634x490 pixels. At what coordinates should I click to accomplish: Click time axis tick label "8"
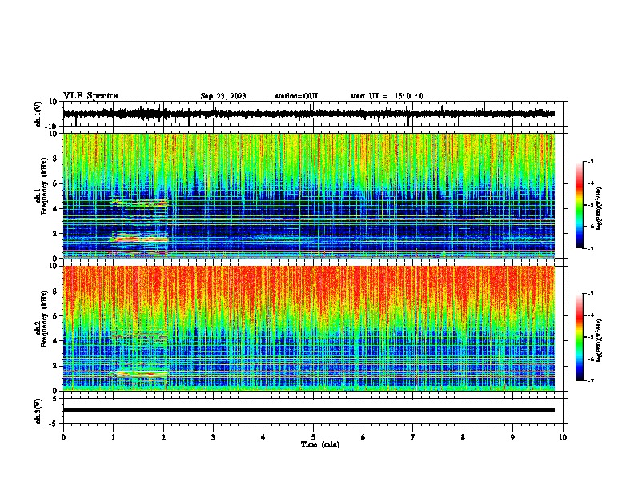click(463, 437)
